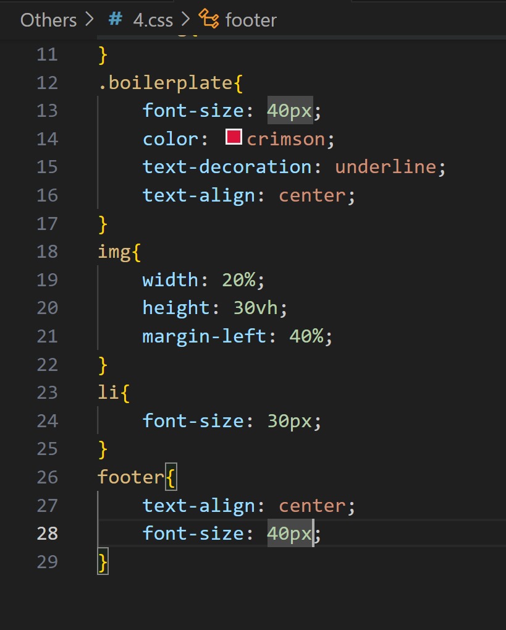Click the li selector
Image resolution: width=506 pixels, height=630 pixels.
click(109, 392)
